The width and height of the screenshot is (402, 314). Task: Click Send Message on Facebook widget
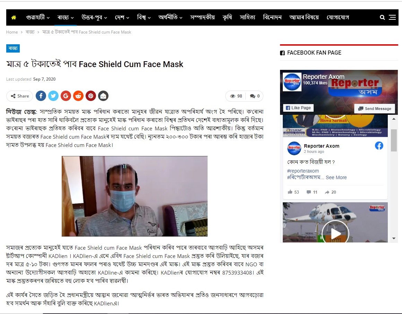[375, 109]
